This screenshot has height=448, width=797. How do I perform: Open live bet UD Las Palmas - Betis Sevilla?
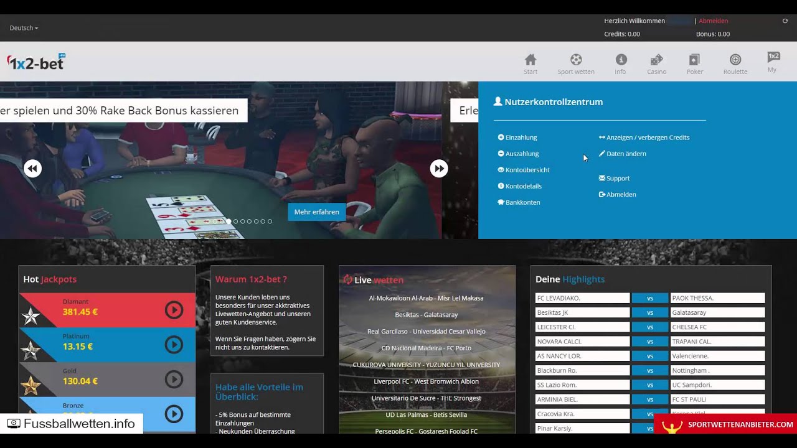[x=427, y=415]
